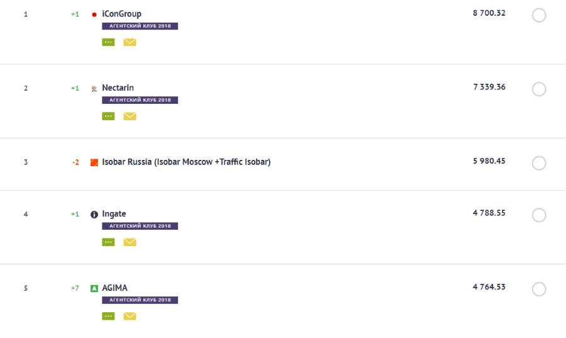Open the AGIMA agency link
This screenshot has width=566, height=338.
click(114, 288)
